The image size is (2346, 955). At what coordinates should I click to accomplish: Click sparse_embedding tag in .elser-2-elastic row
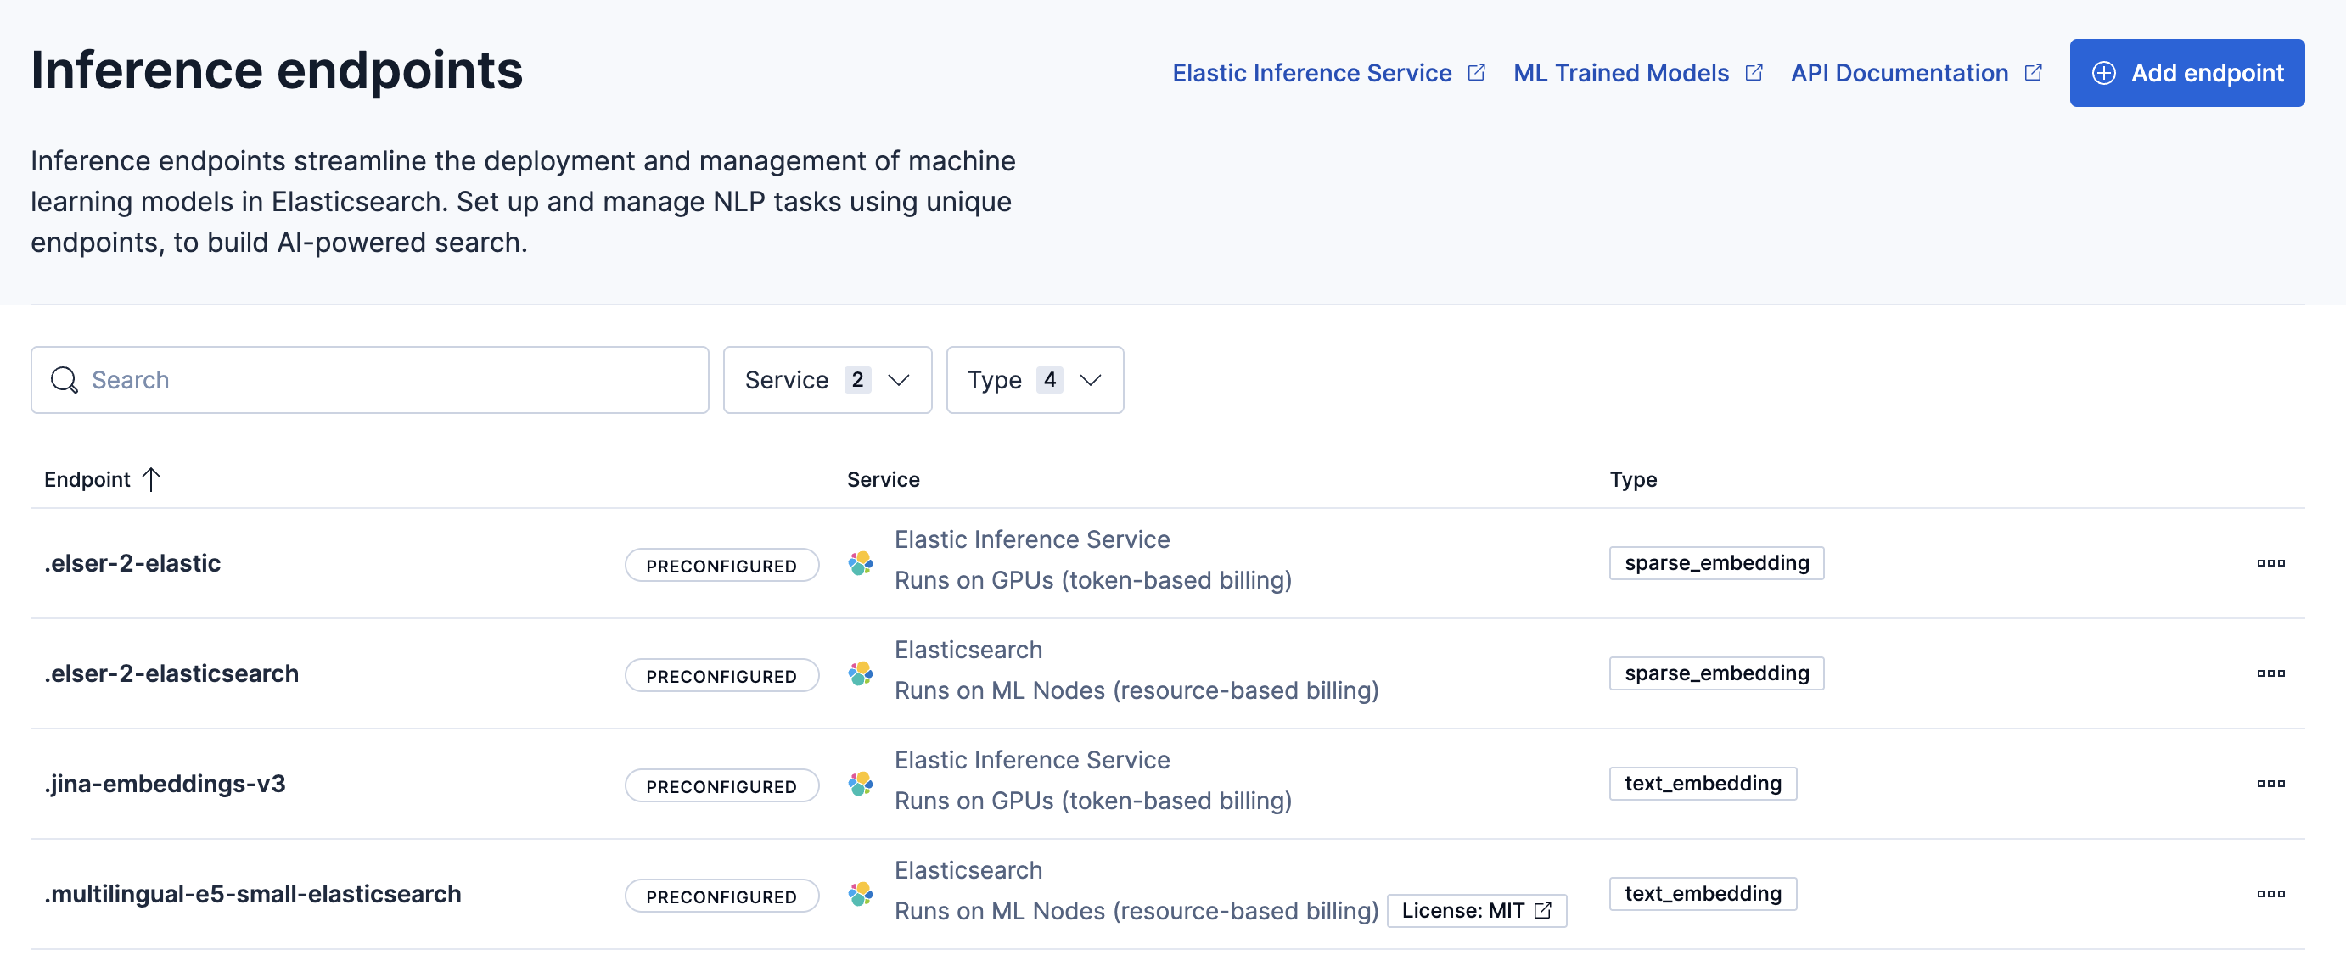pos(1715,562)
